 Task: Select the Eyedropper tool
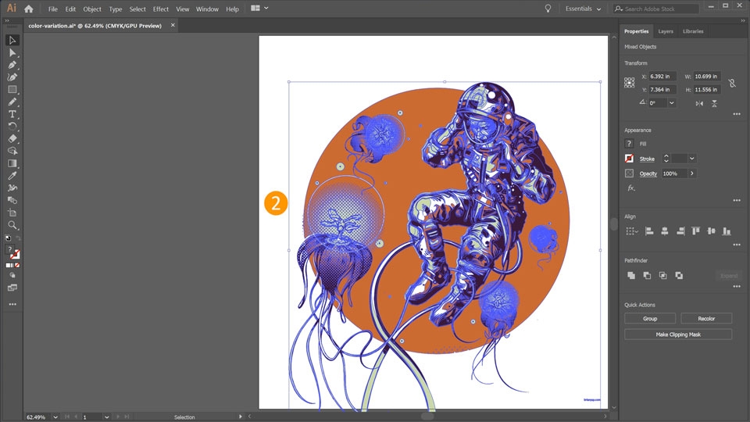(x=12, y=176)
